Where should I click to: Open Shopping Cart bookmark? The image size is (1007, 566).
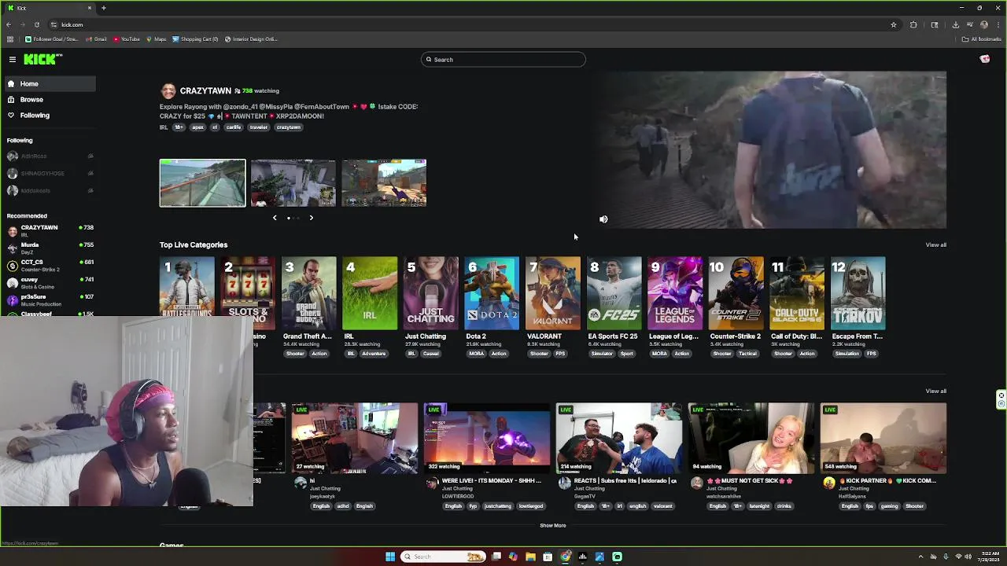(195, 39)
